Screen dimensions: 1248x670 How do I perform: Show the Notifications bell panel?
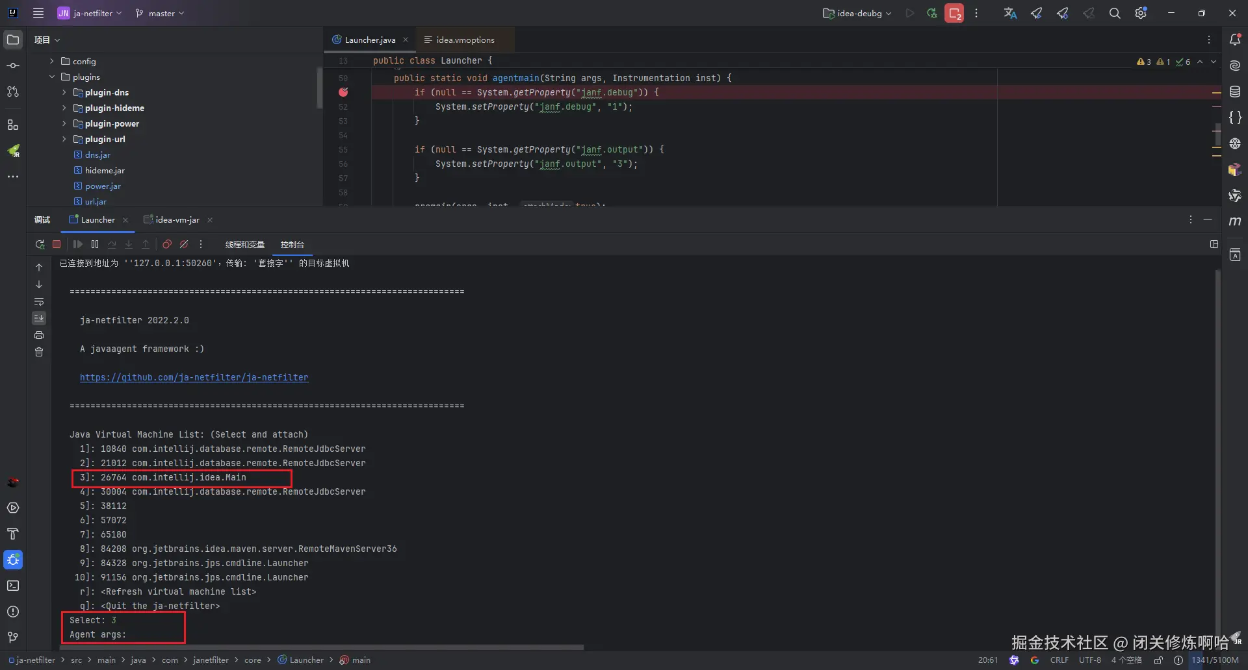1235,40
